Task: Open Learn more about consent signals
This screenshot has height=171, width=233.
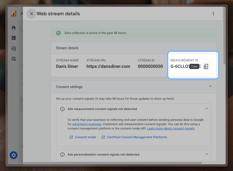Action: [x=171, y=129]
